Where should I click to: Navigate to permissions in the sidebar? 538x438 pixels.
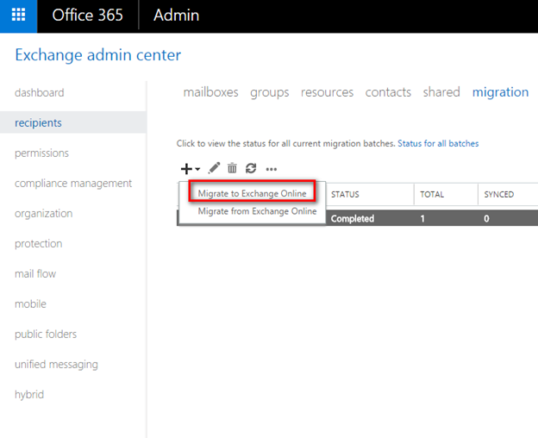[41, 153]
